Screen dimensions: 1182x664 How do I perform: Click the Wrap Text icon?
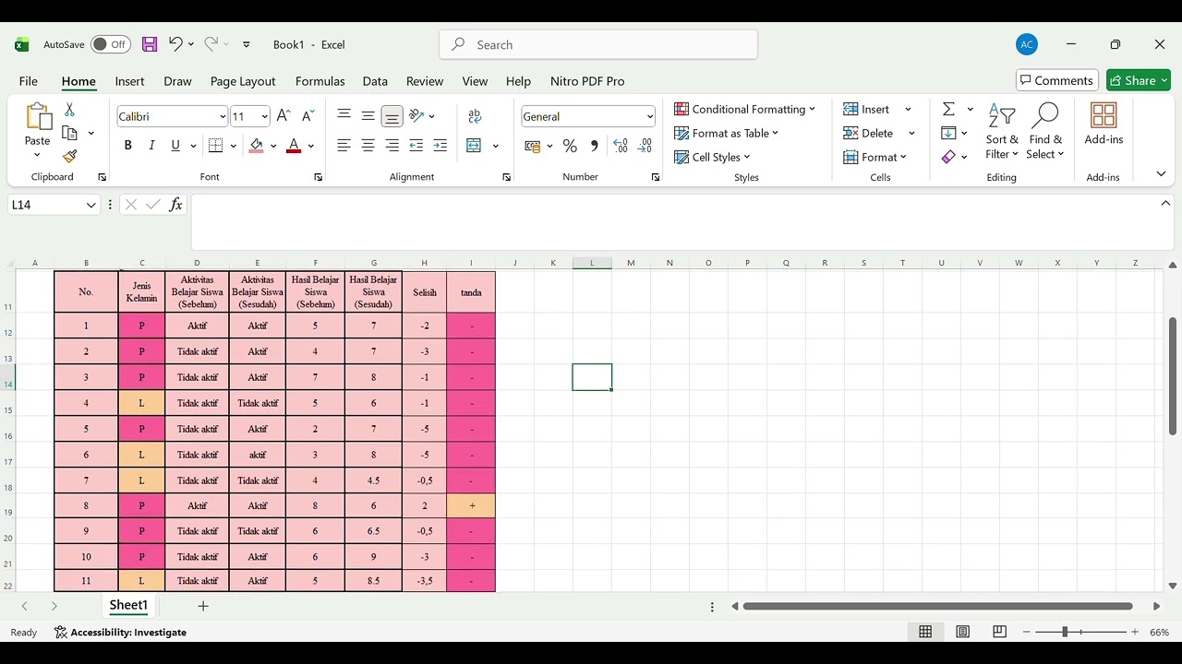coord(475,116)
